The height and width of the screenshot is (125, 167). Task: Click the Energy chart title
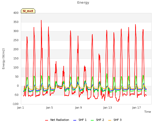(83, 3)
